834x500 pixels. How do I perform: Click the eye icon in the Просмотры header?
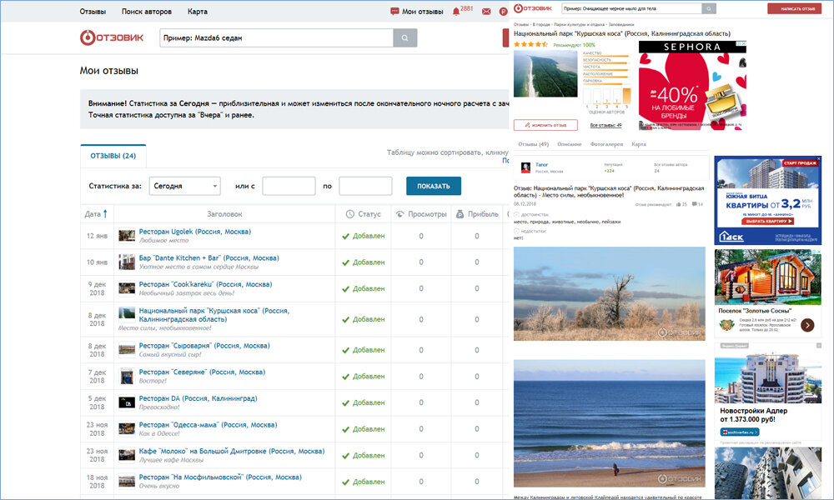click(x=400, y=214)
